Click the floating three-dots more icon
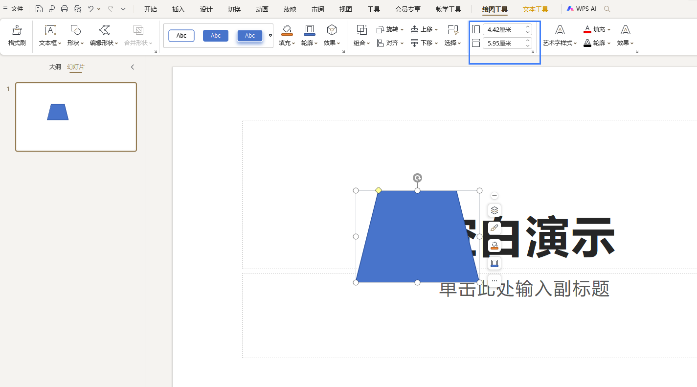The width and height of the screenshot is (697, 387). pyautogui.click(x=495, y=281)
